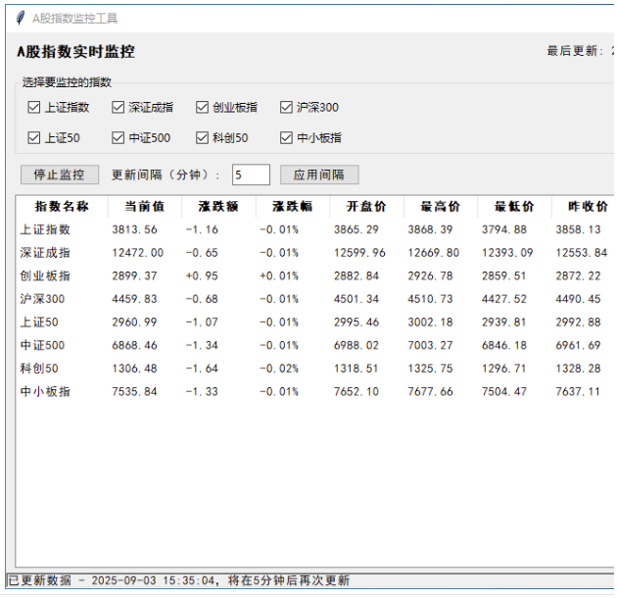Uncheck the 中小板指 checkbox

287,138
